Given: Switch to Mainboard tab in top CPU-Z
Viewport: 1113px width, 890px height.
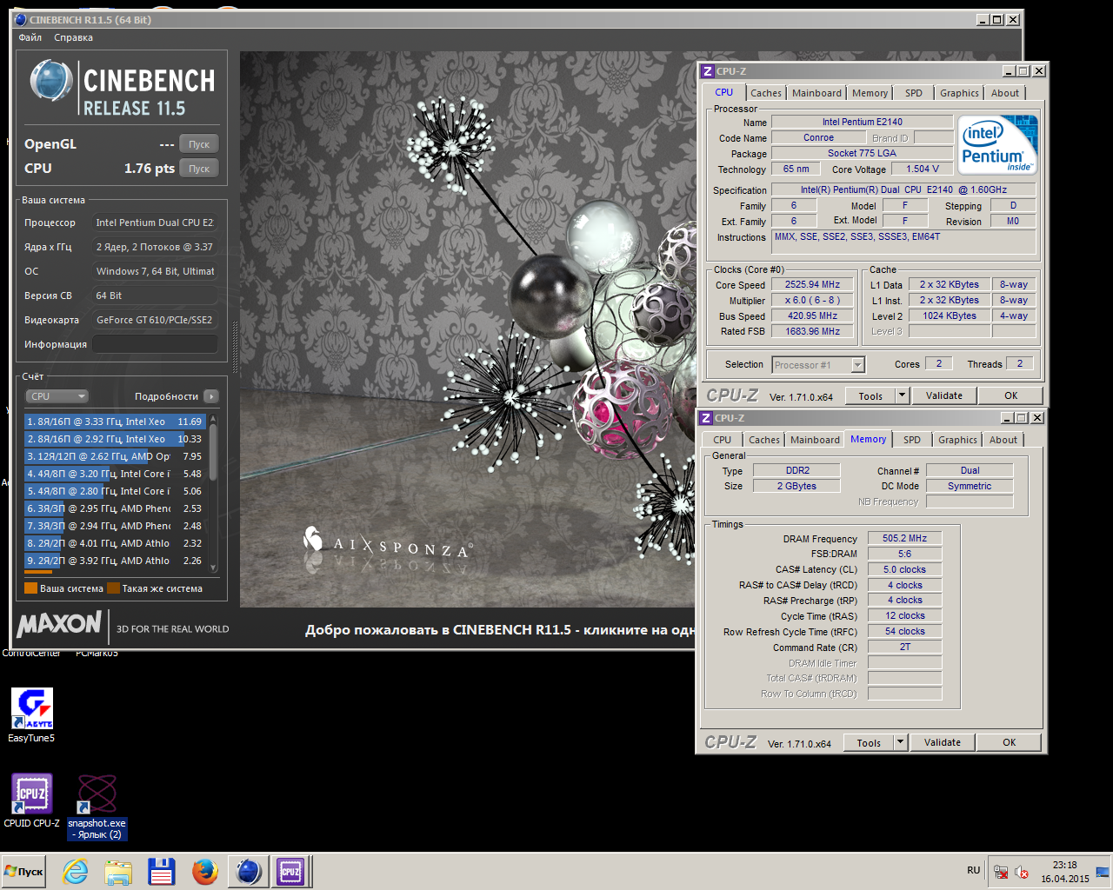Looking at the screenshot, I should [816, 93].
